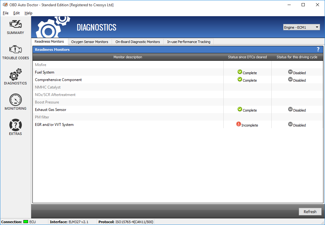Click the Readiness Monitors panel title
Viewport: 325px width, 225px height.
click(52, 50)
